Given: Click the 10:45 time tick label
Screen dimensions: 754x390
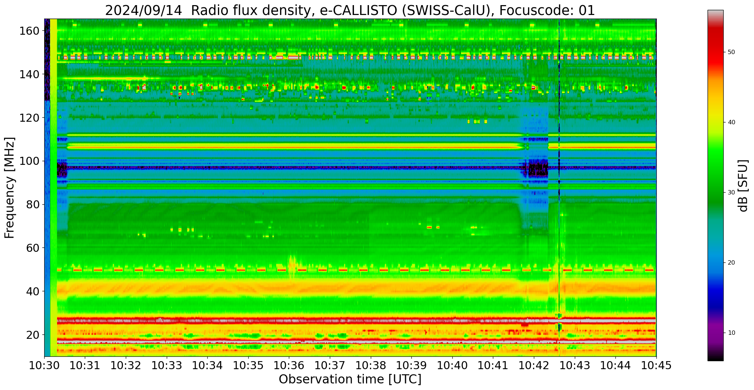Looking at the screenshot, I should point(656,366).
